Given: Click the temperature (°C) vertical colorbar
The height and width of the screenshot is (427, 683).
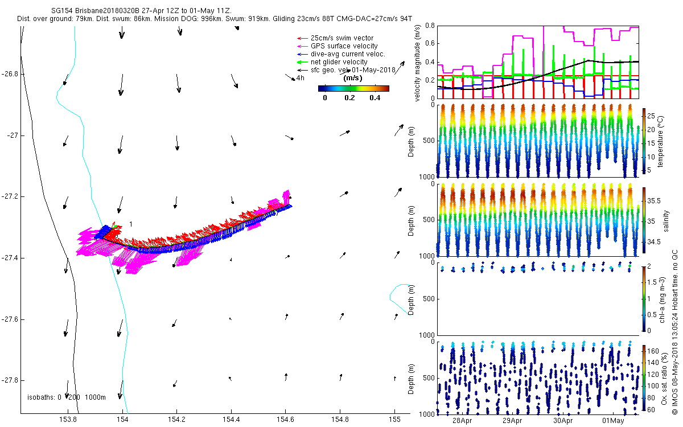Looking at the screenshot, I should 644,140.
